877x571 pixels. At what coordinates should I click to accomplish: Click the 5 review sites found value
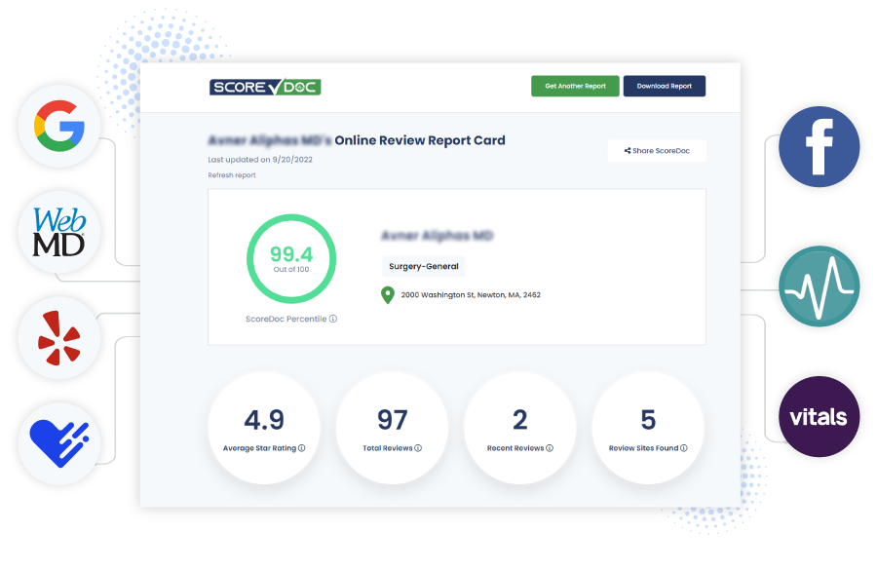[648, 420]
